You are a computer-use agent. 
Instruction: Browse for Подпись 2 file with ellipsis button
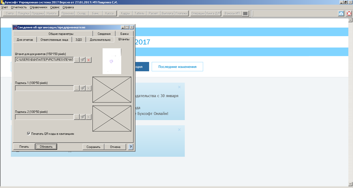tap(77, 117)
